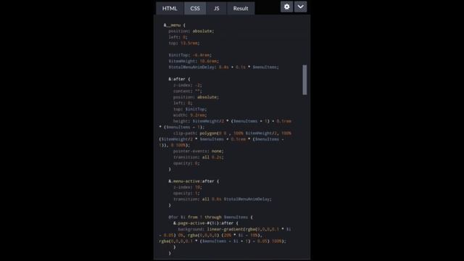This screenshot has width=464, height=261.
Task: Open the settings gear icon
Action: pos(287,7)
